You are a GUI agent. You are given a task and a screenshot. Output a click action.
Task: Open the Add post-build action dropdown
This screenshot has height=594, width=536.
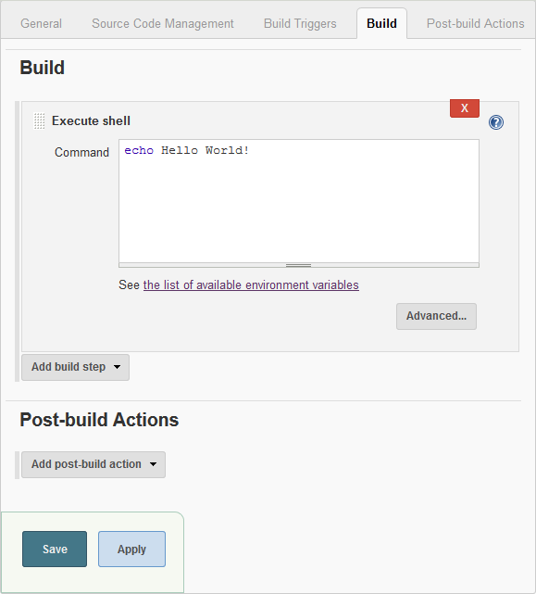tap(93, 464)
